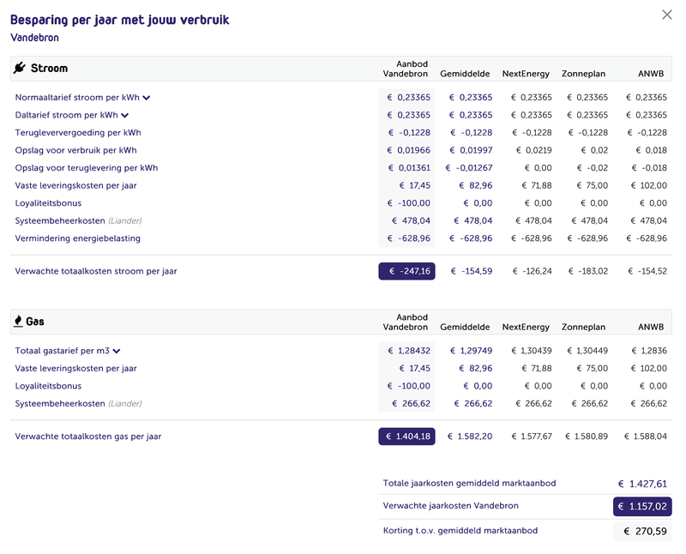The height and width of the screenshot is (554, 686).
Task: Click the plug icon next to Stroom
Action: coord(19,68)
